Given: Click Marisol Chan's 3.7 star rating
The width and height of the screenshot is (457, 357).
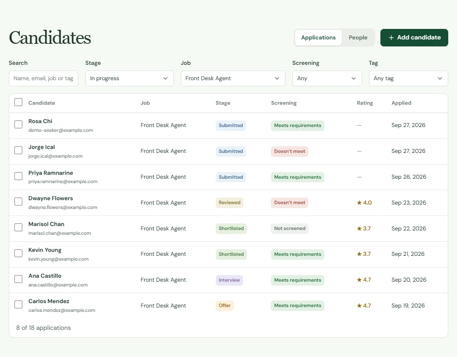Looking at the screenshot, I should tap(364, 229).
